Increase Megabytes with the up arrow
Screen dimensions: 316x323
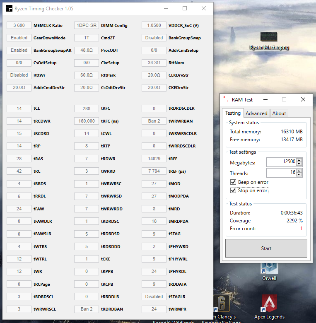299,160
